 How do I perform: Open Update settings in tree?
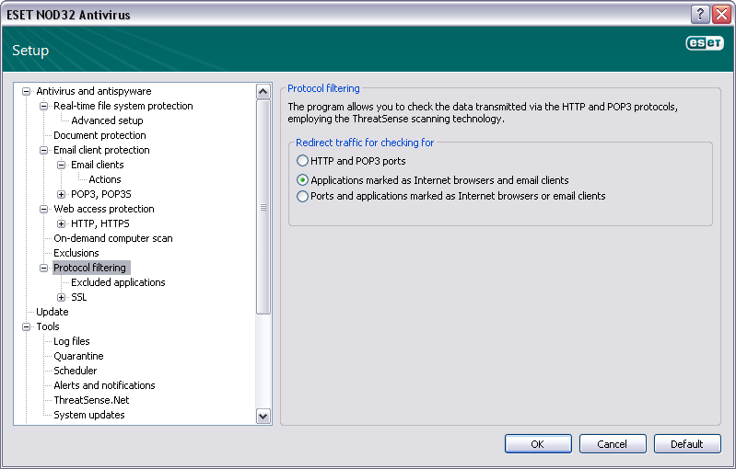pyautogui.click(x=53, y=312)
